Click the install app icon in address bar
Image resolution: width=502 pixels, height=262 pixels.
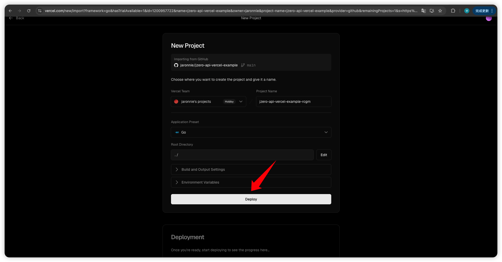[x=432, y=11]
